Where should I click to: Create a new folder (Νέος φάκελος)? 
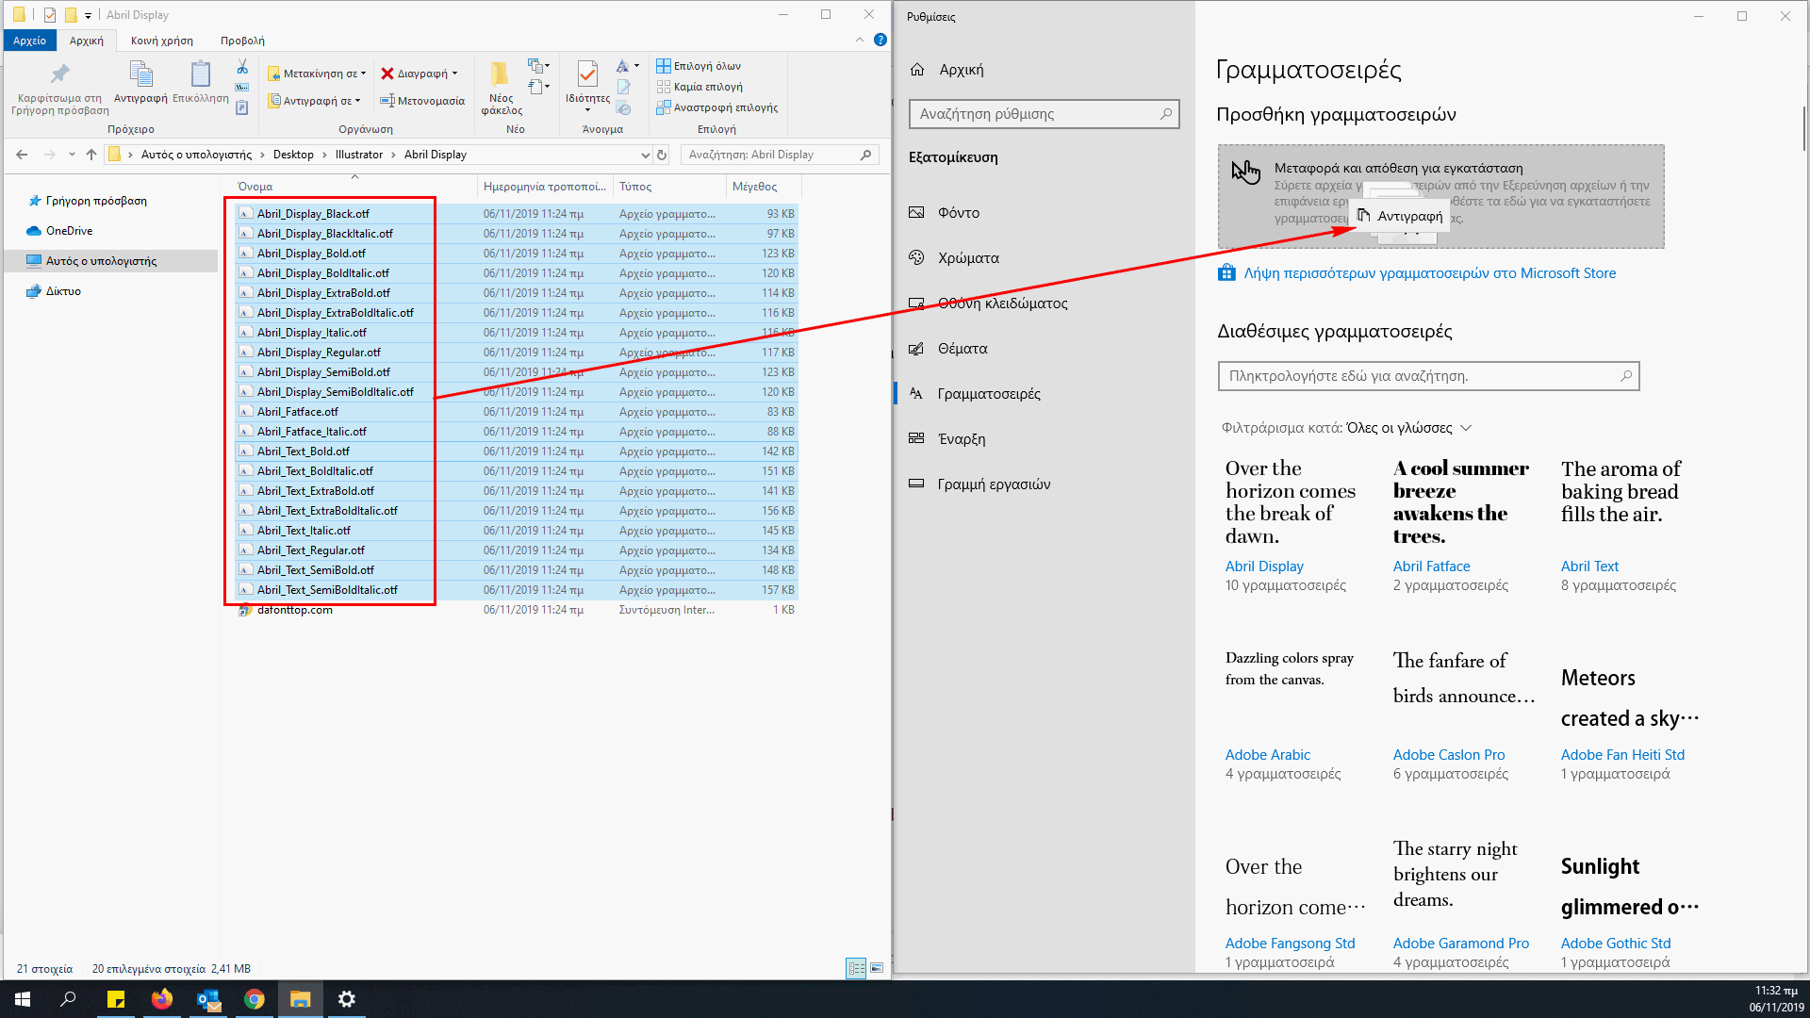[501, 88]
